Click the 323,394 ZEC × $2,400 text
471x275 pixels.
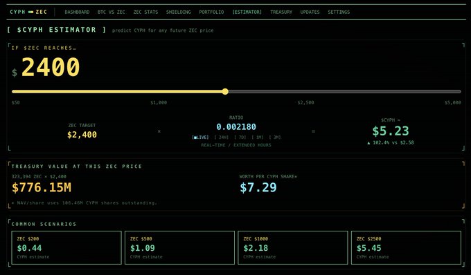(x=39, y=176)
